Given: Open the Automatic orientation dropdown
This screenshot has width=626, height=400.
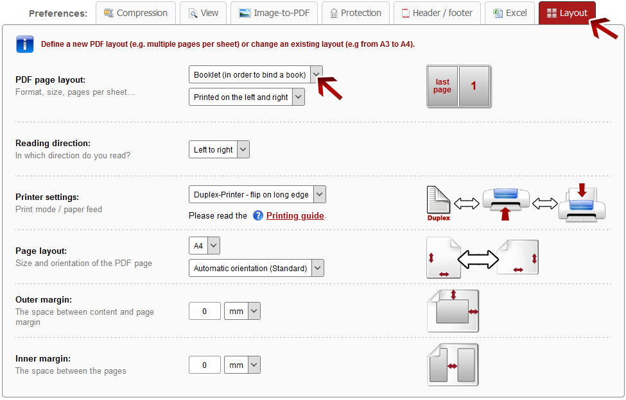Looking at the screenshot, I should 256,269.
